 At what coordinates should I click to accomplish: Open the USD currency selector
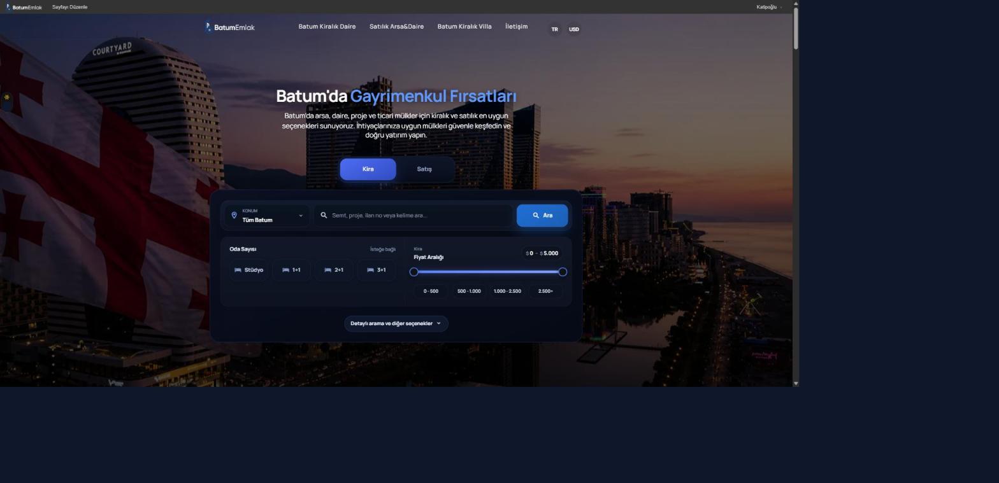[x=574, y=29]
